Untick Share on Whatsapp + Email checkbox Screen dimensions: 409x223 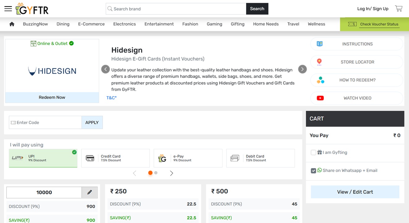click(313, 170)
